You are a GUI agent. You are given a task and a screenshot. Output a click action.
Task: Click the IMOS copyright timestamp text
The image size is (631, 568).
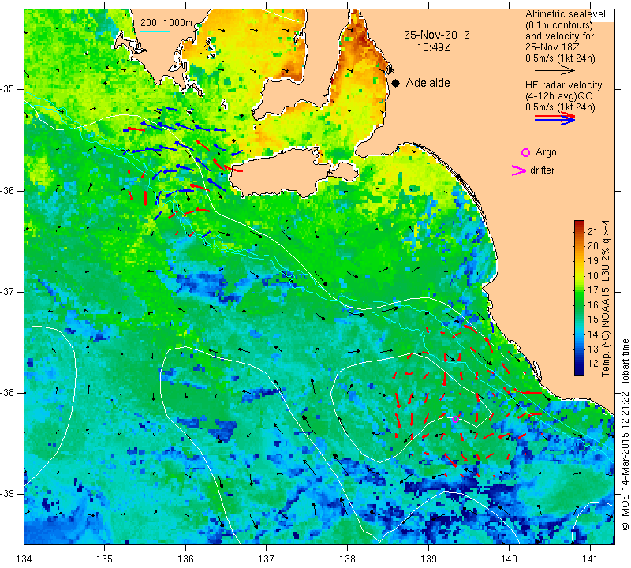[x=625, y=435]
